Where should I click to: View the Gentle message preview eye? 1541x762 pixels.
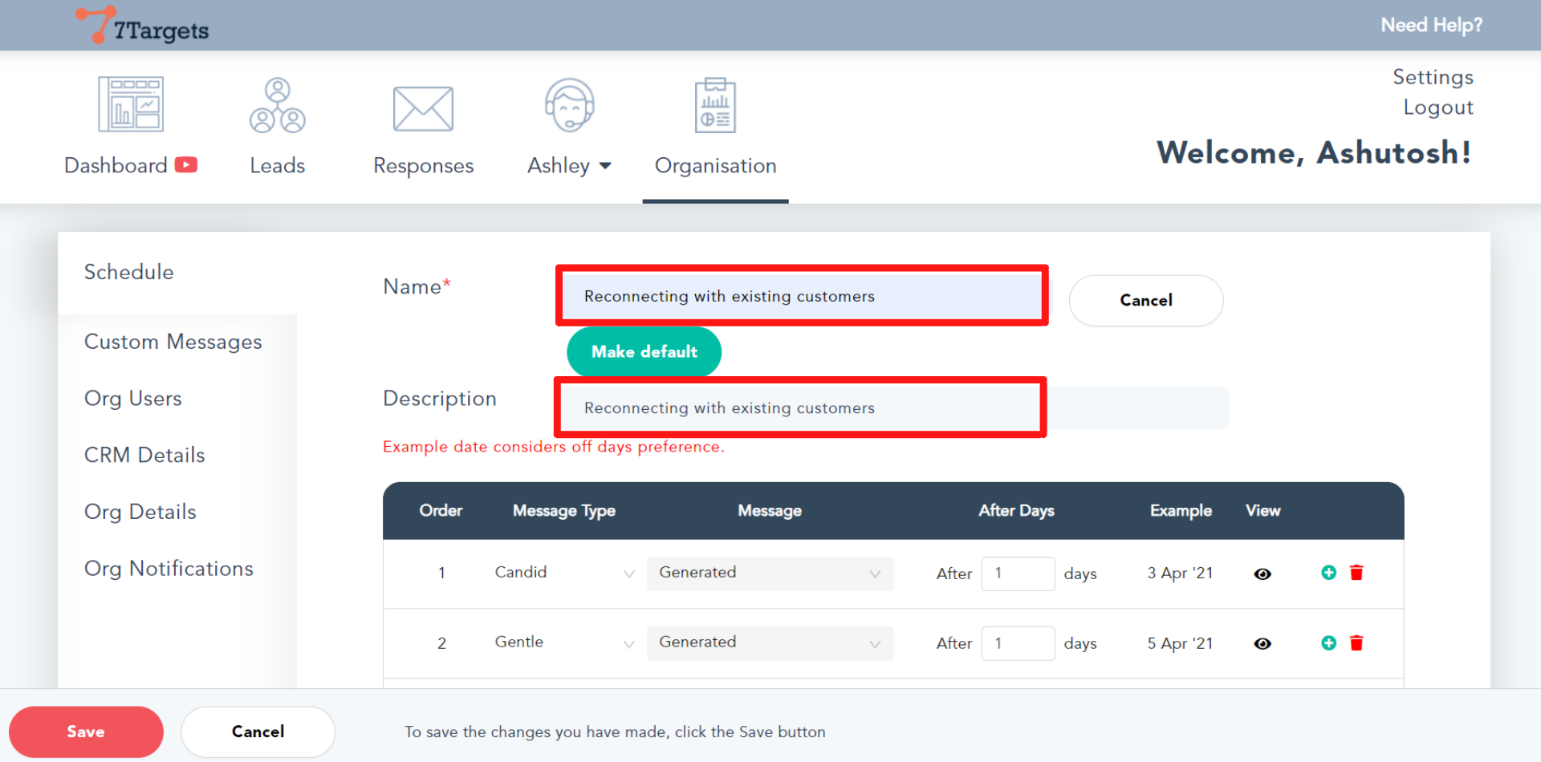click(x=1262, y=643)
